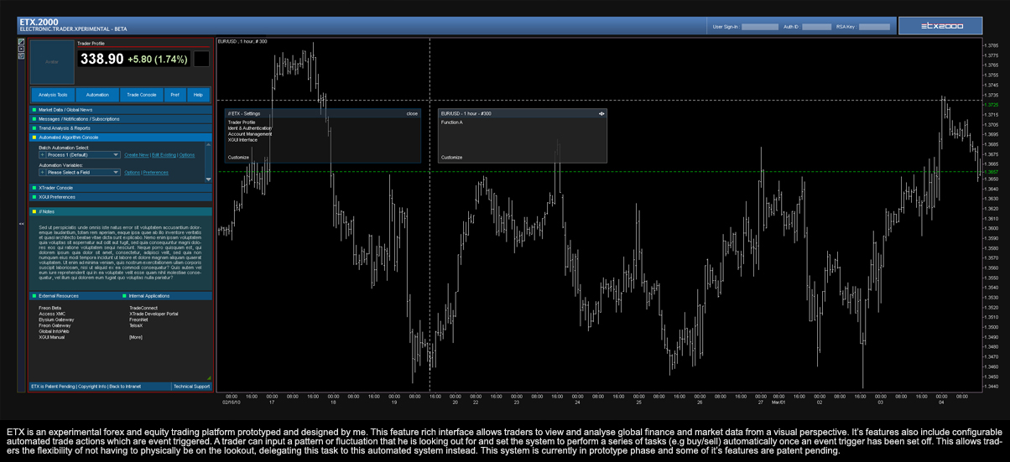Open the Analysis Tools tab

point(53,95)
